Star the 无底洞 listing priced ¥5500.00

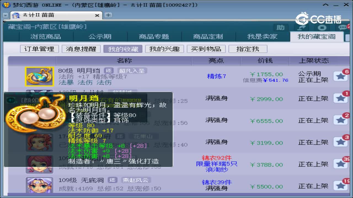click(341, 186)
